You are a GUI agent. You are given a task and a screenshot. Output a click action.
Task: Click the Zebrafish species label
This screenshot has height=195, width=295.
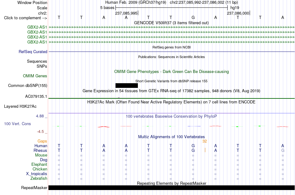pyautogui.click(x=39, y=178)
